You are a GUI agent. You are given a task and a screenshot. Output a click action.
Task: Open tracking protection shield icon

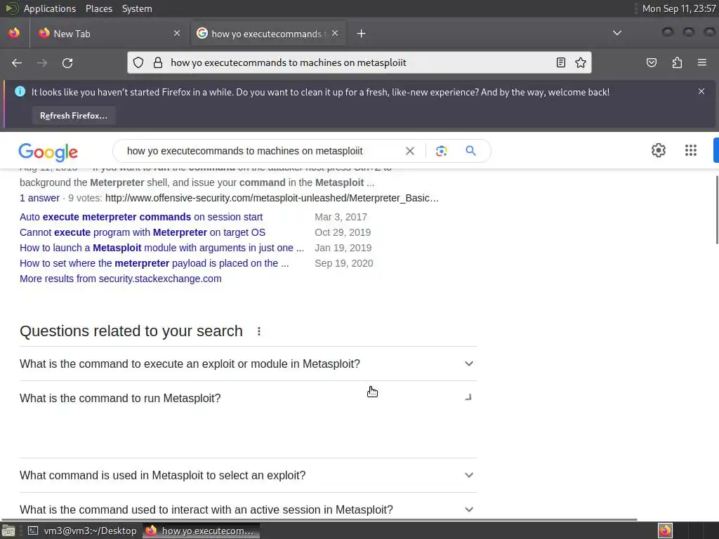138,62
